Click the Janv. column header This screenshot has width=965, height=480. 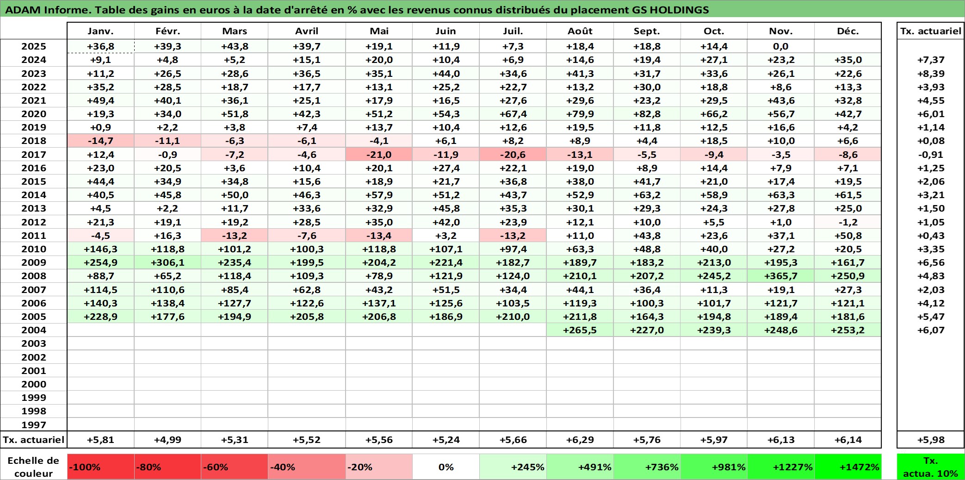tap(100, 31)
